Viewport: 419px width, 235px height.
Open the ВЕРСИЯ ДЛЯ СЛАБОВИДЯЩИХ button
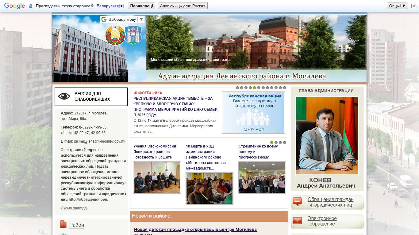pyautogui.click(x=91, y=97)
